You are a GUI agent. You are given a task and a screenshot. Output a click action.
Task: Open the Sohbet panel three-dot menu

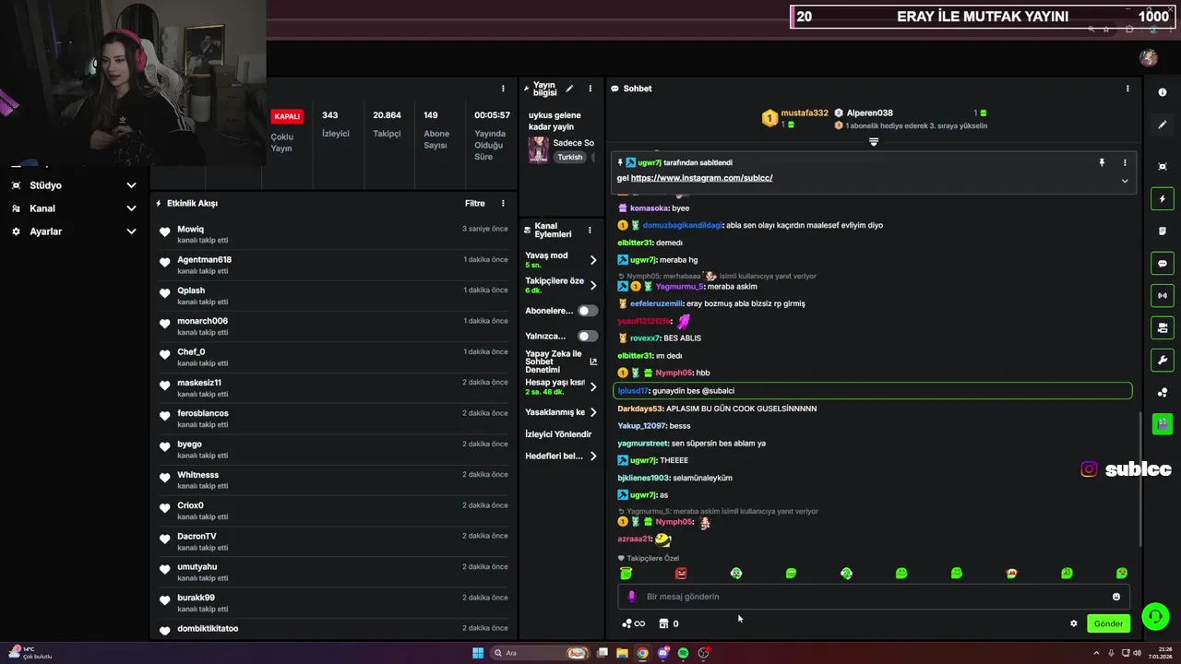click(x=1127, y=89)
